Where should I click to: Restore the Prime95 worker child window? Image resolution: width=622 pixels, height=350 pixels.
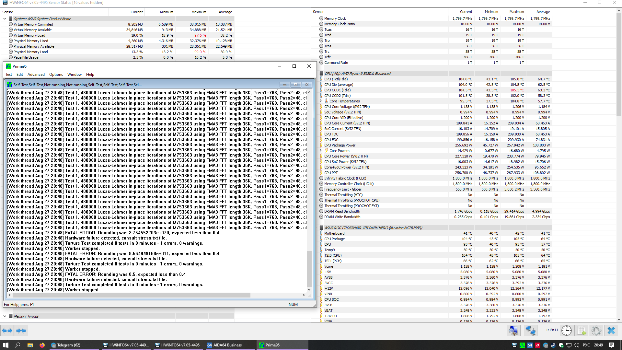click(295, 85)
